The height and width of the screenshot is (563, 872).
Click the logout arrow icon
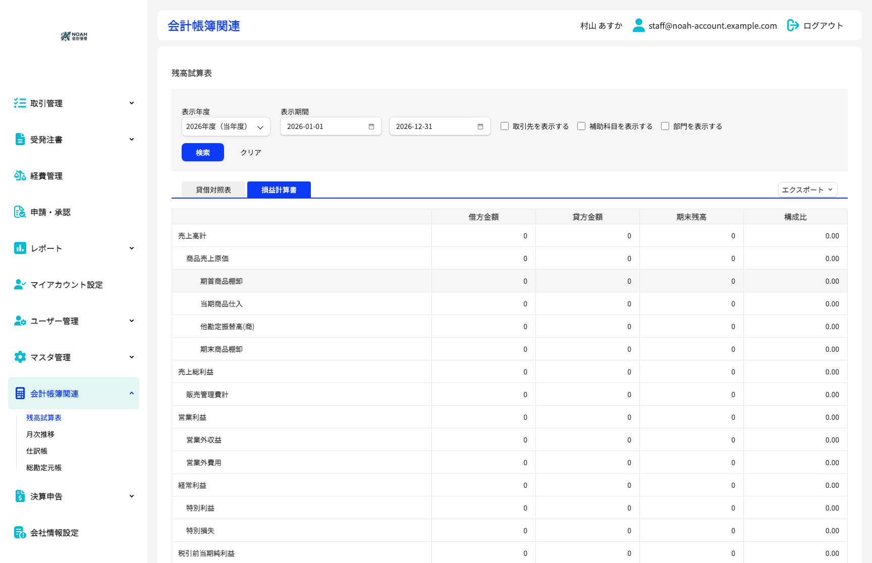pos(793,25)
